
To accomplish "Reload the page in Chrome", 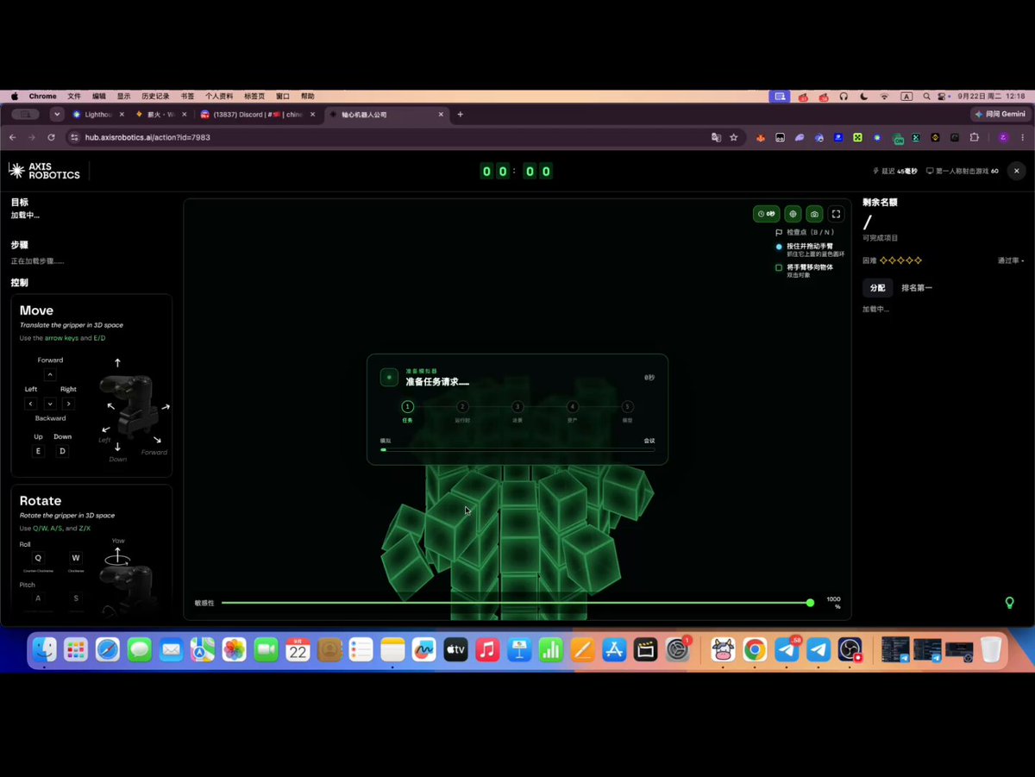I will click(51, 137).
